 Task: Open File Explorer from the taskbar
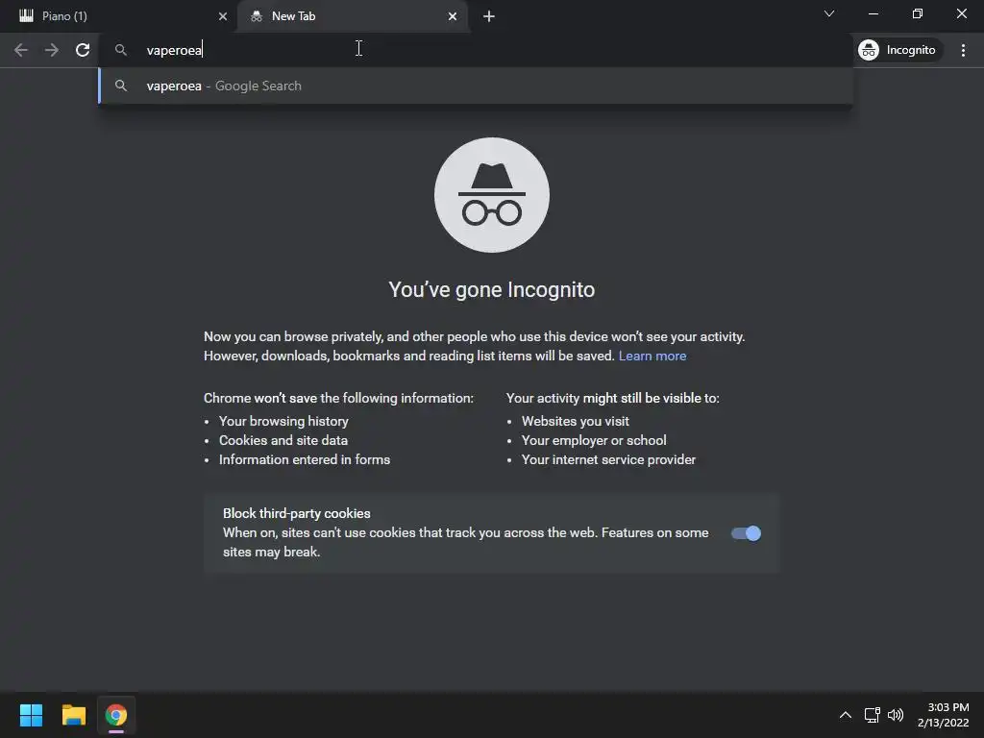(x=73, y=715)
